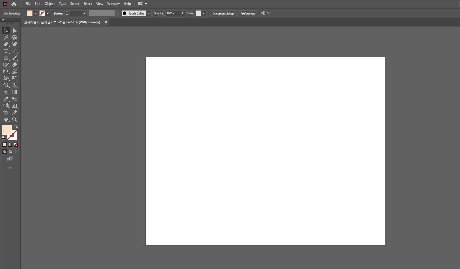This screenshot has height=269, width=460.
Task: Select the Reflect tool
Action: (6, 71)
